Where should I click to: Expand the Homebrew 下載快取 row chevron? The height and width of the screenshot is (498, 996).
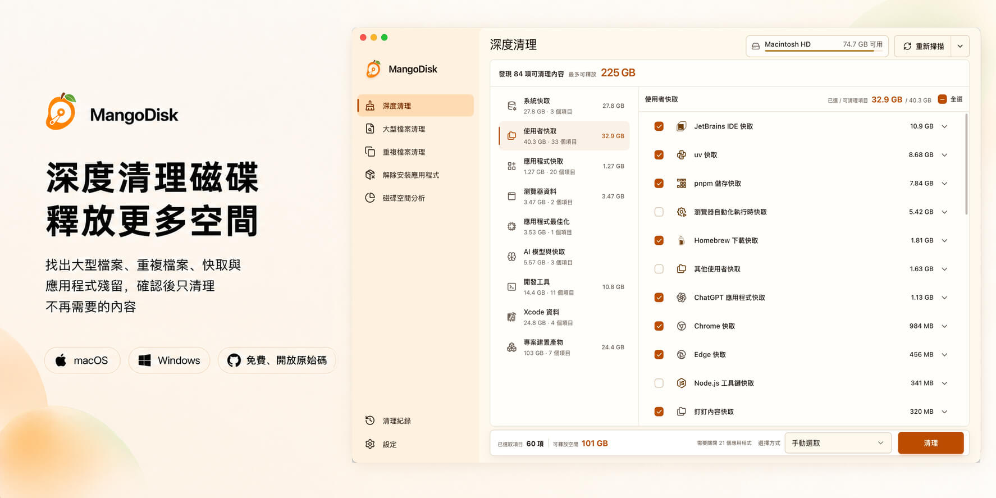pyautogui.click(x=944, y=240)
